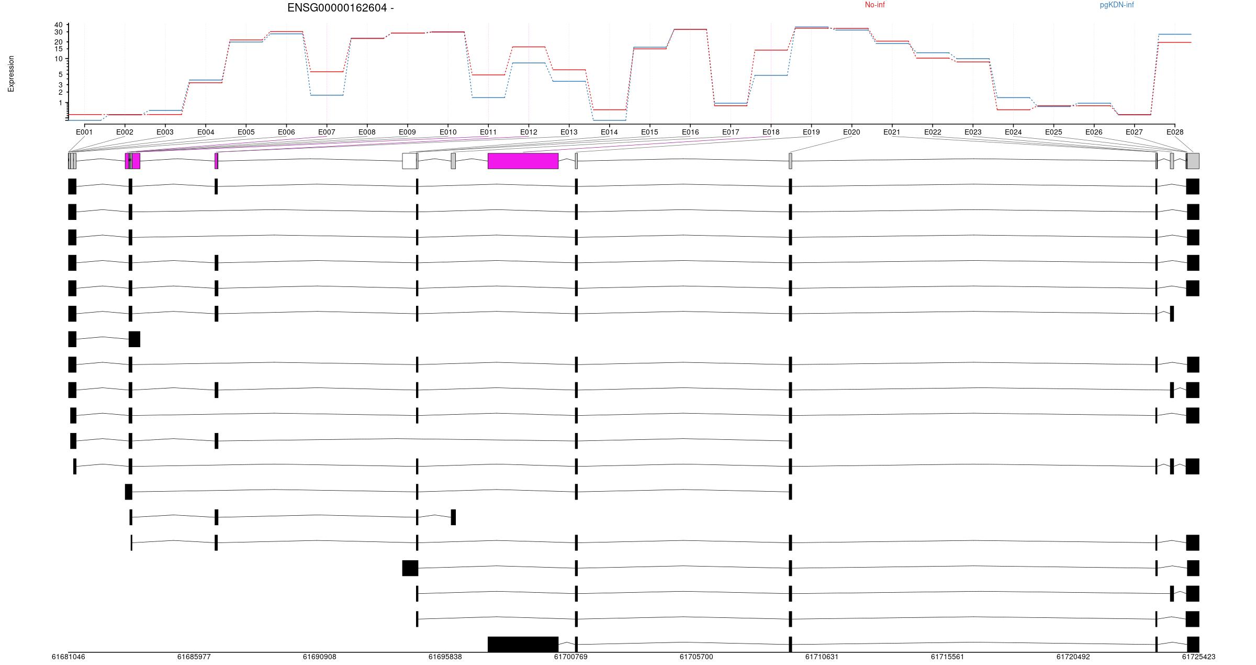Click genomic coordinate 61705700
Screen dimensions: 1256x665
[696, 657]
